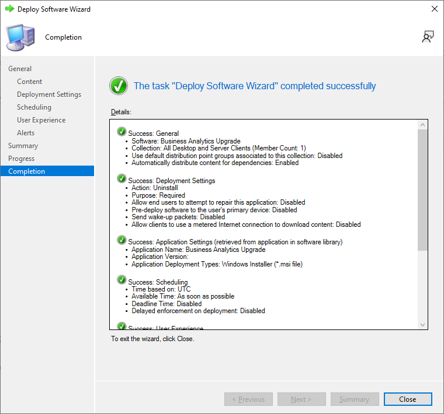Image resolution: width=444 pixels, height=414 pixels.
Task: Click the checkmark beside Success: Deployment Settings
Action: coord(122,178)
